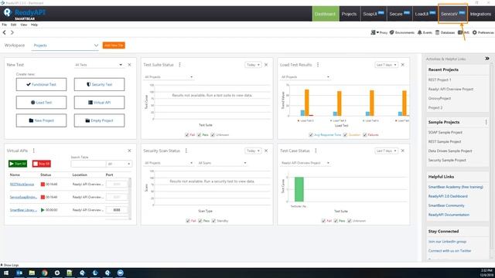Click the Empty Project button
Image resolution: width=495 pixels, height=278 pixels.
click(100, 120)
